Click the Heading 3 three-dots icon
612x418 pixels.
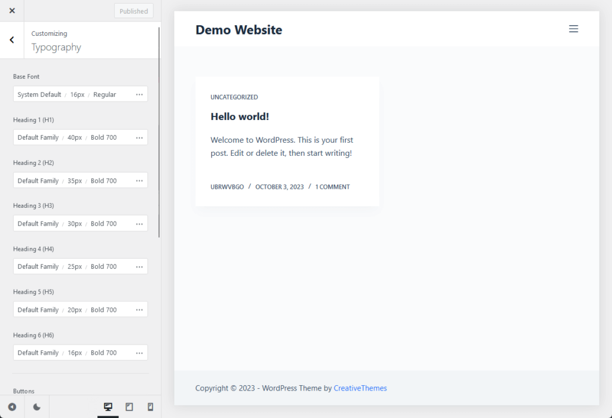(x=139, y=224)
